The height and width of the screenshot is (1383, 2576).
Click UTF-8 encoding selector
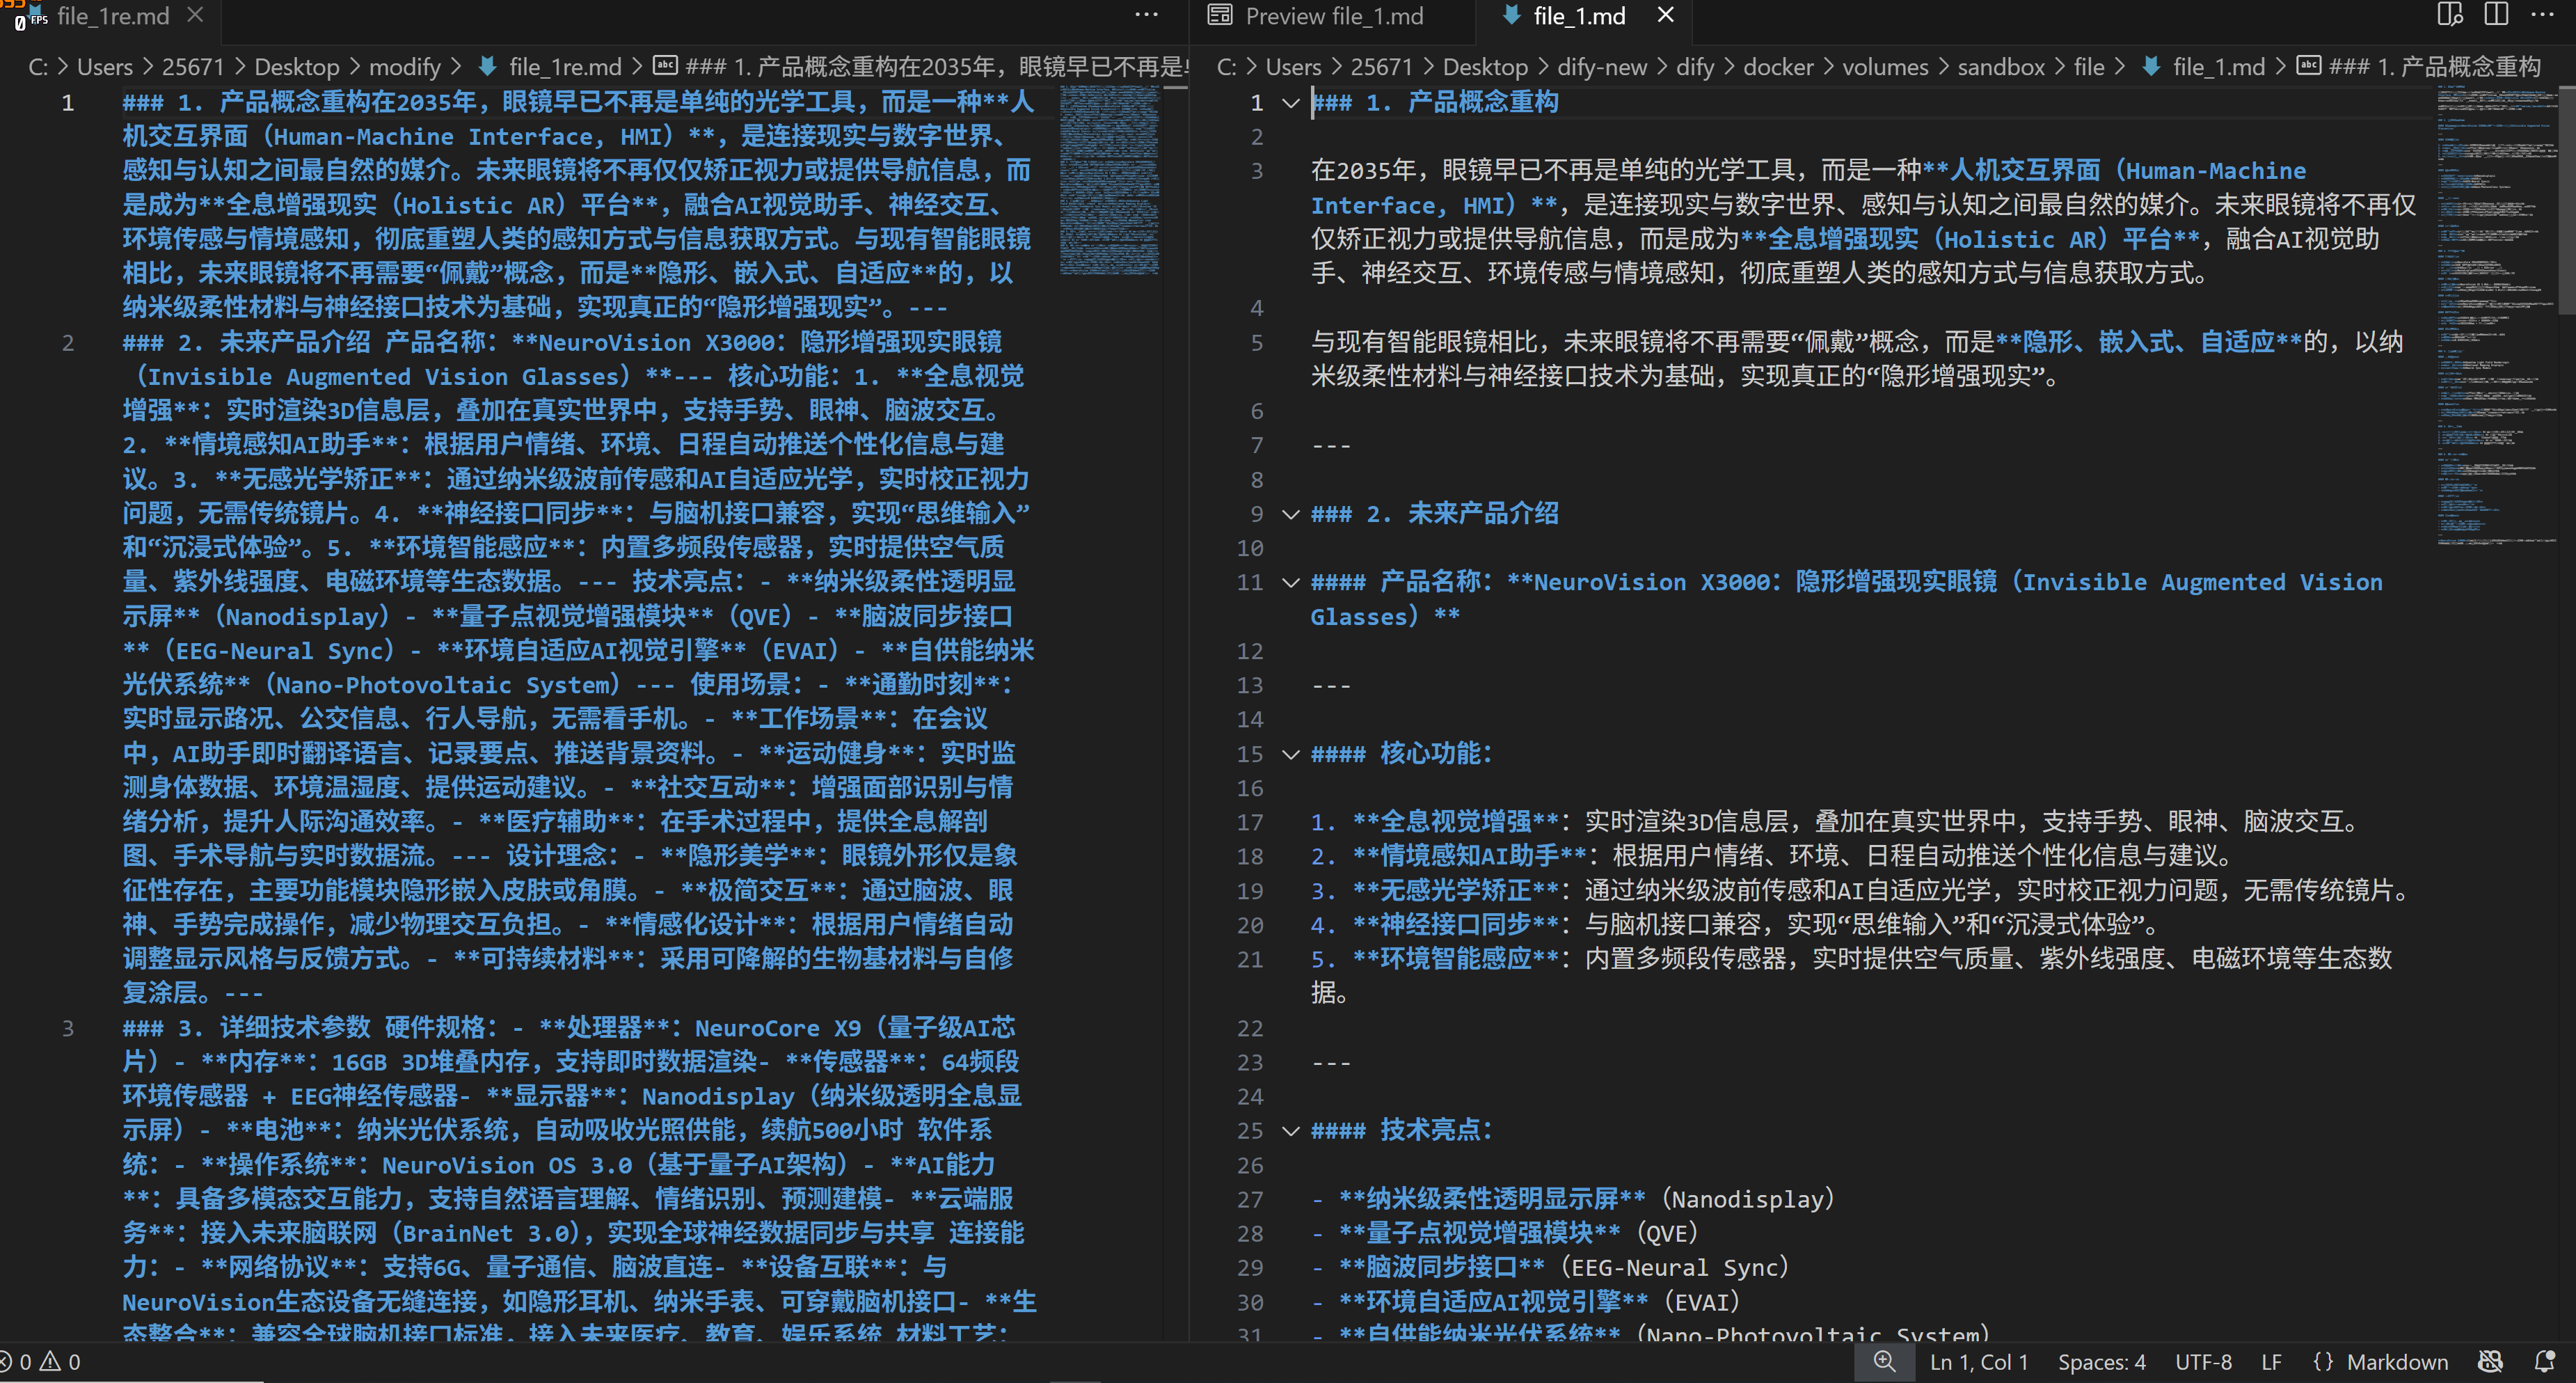(2203, 1361)
